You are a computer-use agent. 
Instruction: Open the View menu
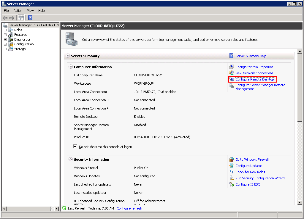[30, 11]
